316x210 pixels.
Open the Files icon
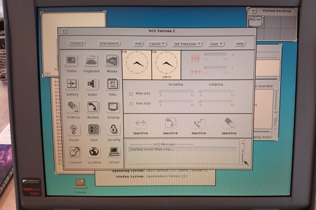113,84
